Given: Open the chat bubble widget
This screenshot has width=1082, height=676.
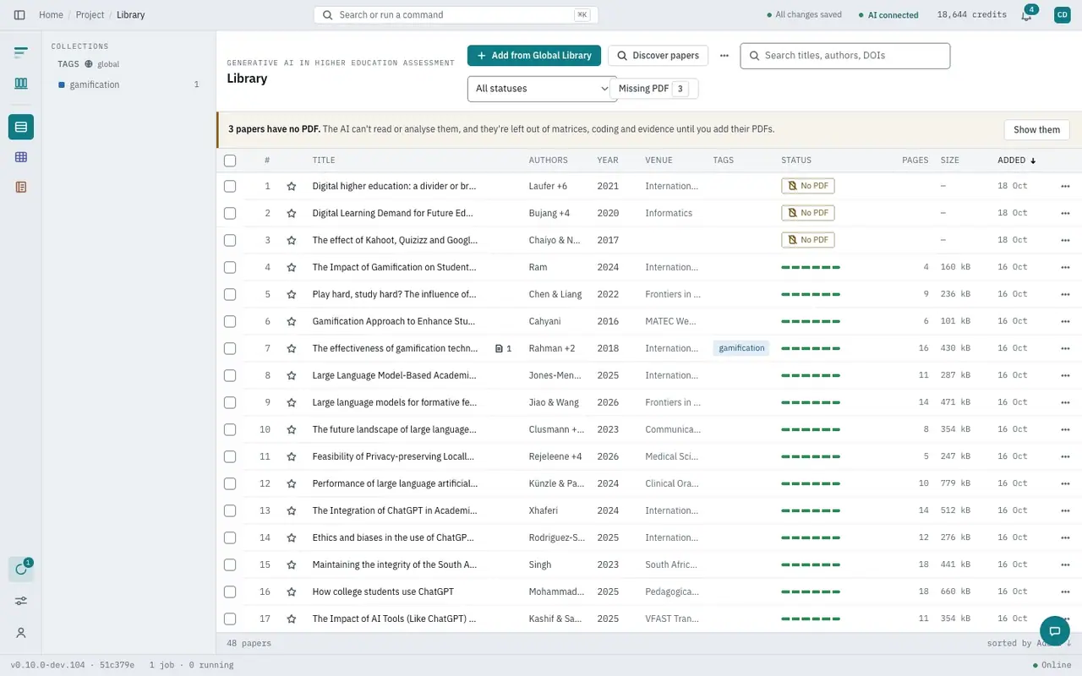Looking at the screenshot, I should (x=1054, y=630).
